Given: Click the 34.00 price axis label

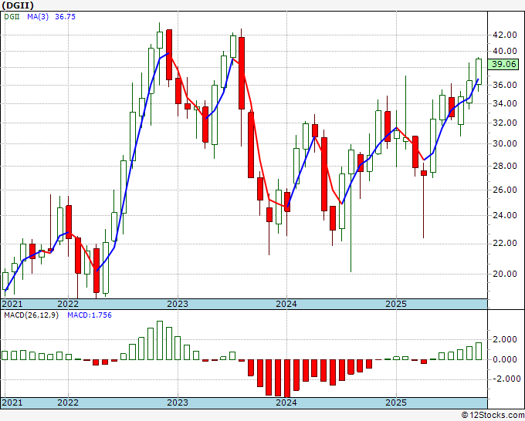Looking at the screenshot, I should point(504,103).
